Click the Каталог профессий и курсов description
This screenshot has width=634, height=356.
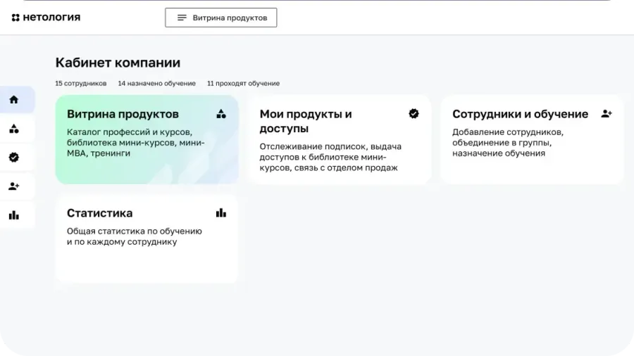[x=136, y=143]
